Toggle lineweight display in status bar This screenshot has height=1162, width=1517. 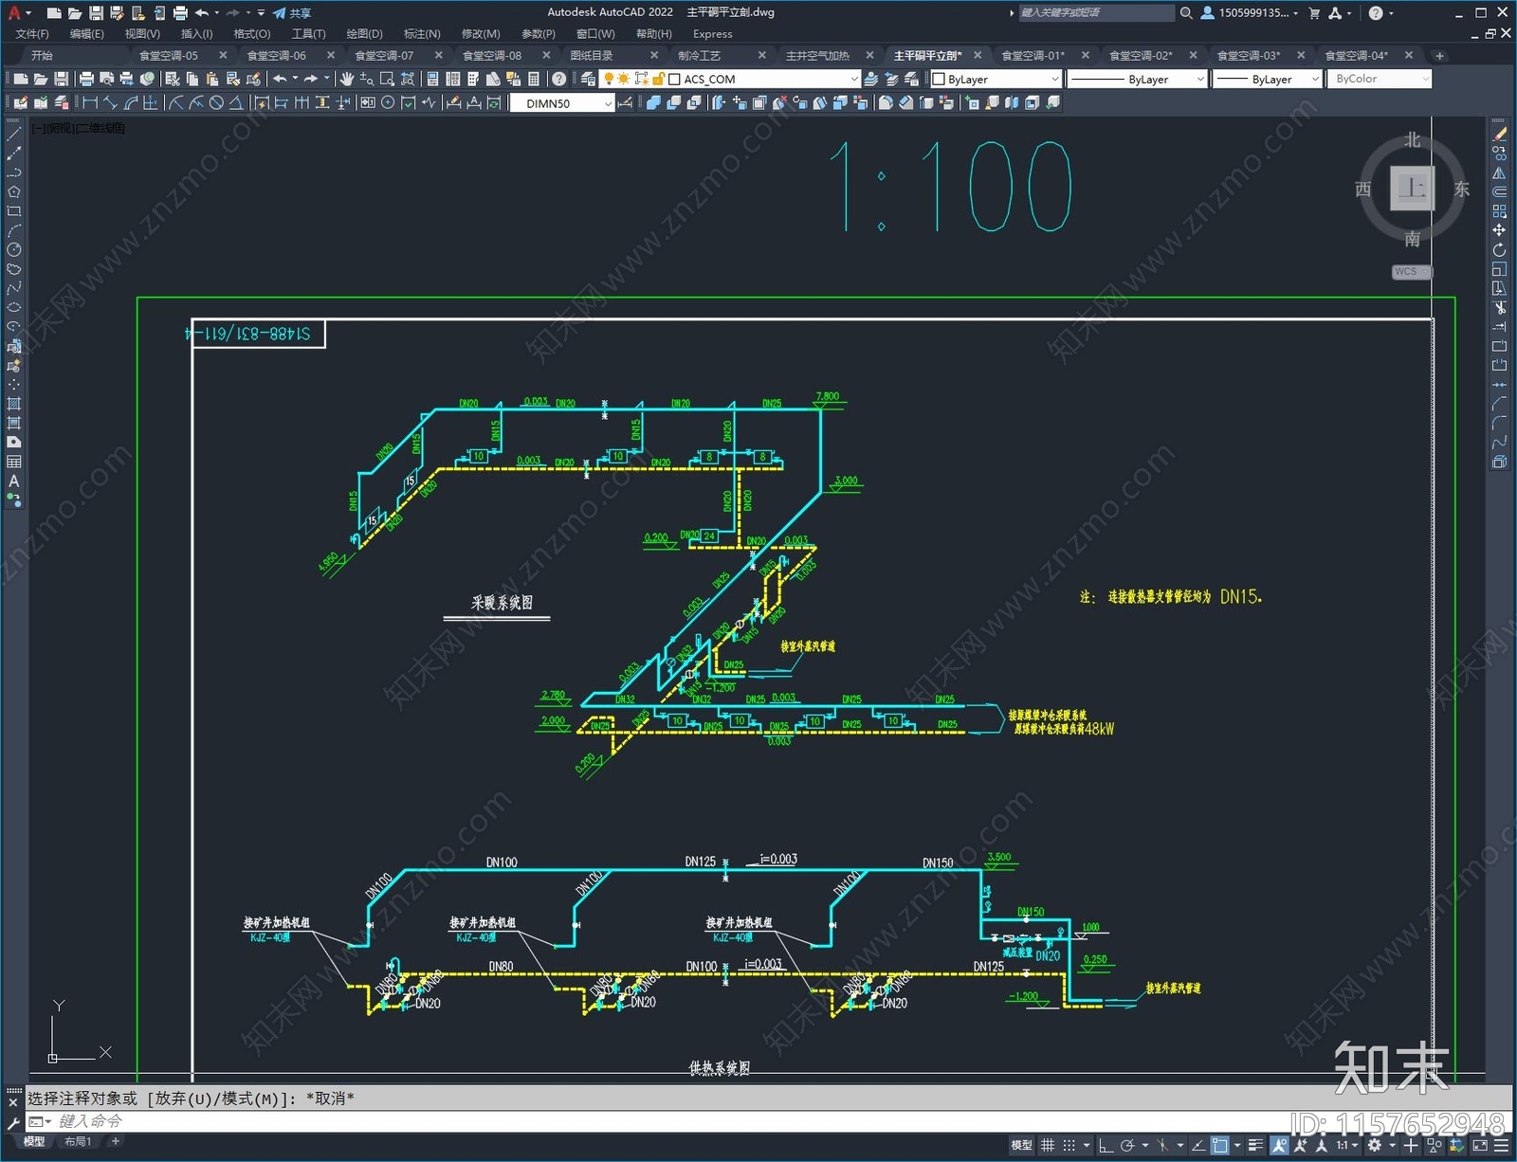[1256, 1145]
